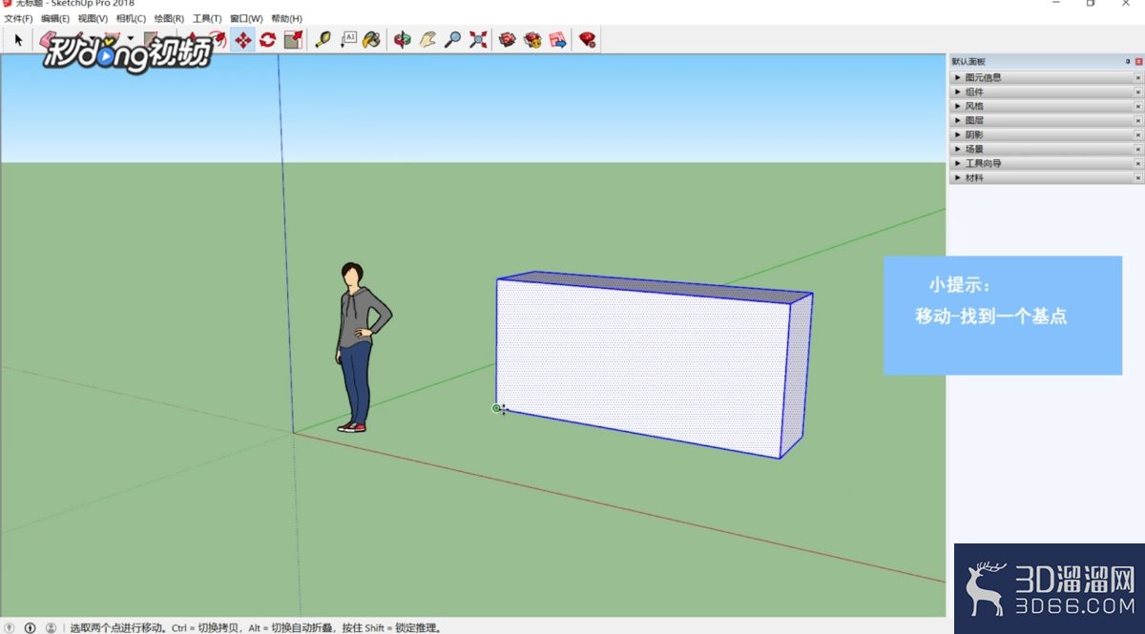Click the geo-location status bar icon
The height and width of the screenshot is (634, 1145).
coord(10,628)
